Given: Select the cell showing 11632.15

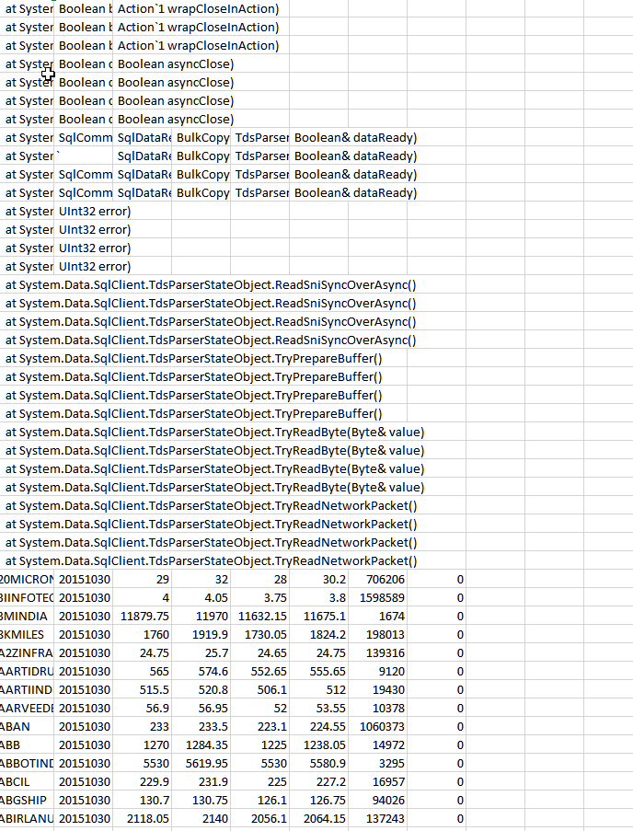Looking at the screenshot, I should [261, 616].
